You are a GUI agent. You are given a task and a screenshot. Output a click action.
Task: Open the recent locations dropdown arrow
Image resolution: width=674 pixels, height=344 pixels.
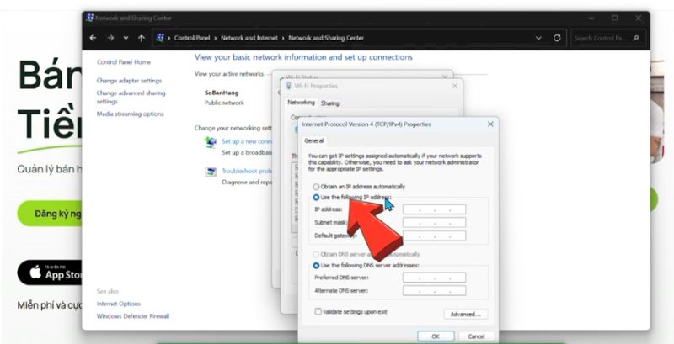point(126,38)
